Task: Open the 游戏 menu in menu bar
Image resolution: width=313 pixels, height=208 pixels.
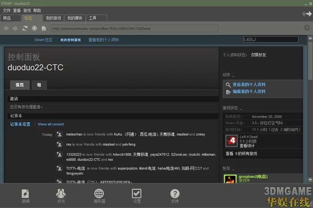Action: pyautogui.click(x=27, y=10)
